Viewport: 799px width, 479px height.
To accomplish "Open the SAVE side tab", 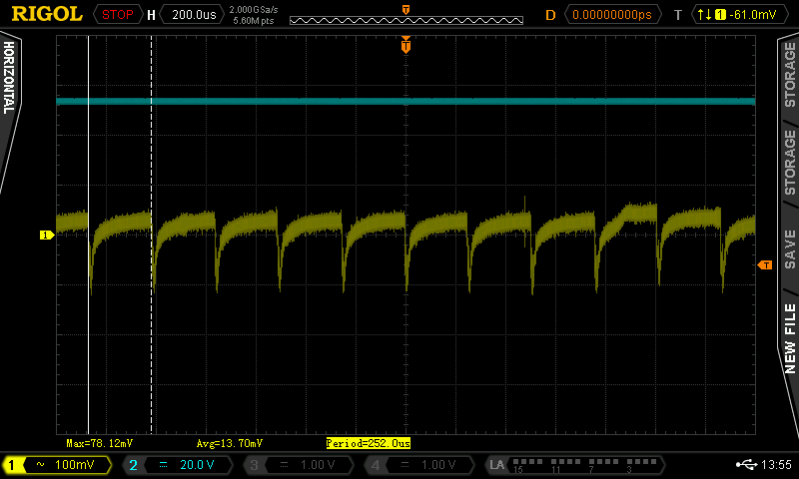I will (789, 249).
